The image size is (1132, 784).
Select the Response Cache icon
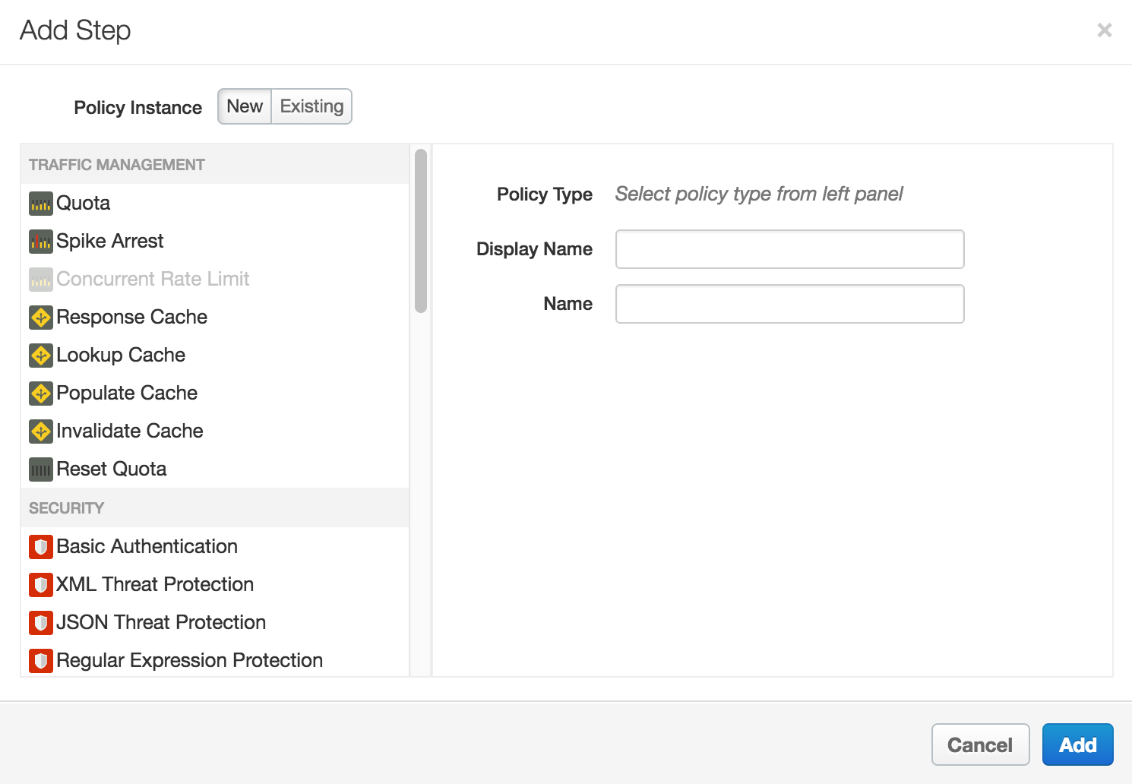point(40,318)
